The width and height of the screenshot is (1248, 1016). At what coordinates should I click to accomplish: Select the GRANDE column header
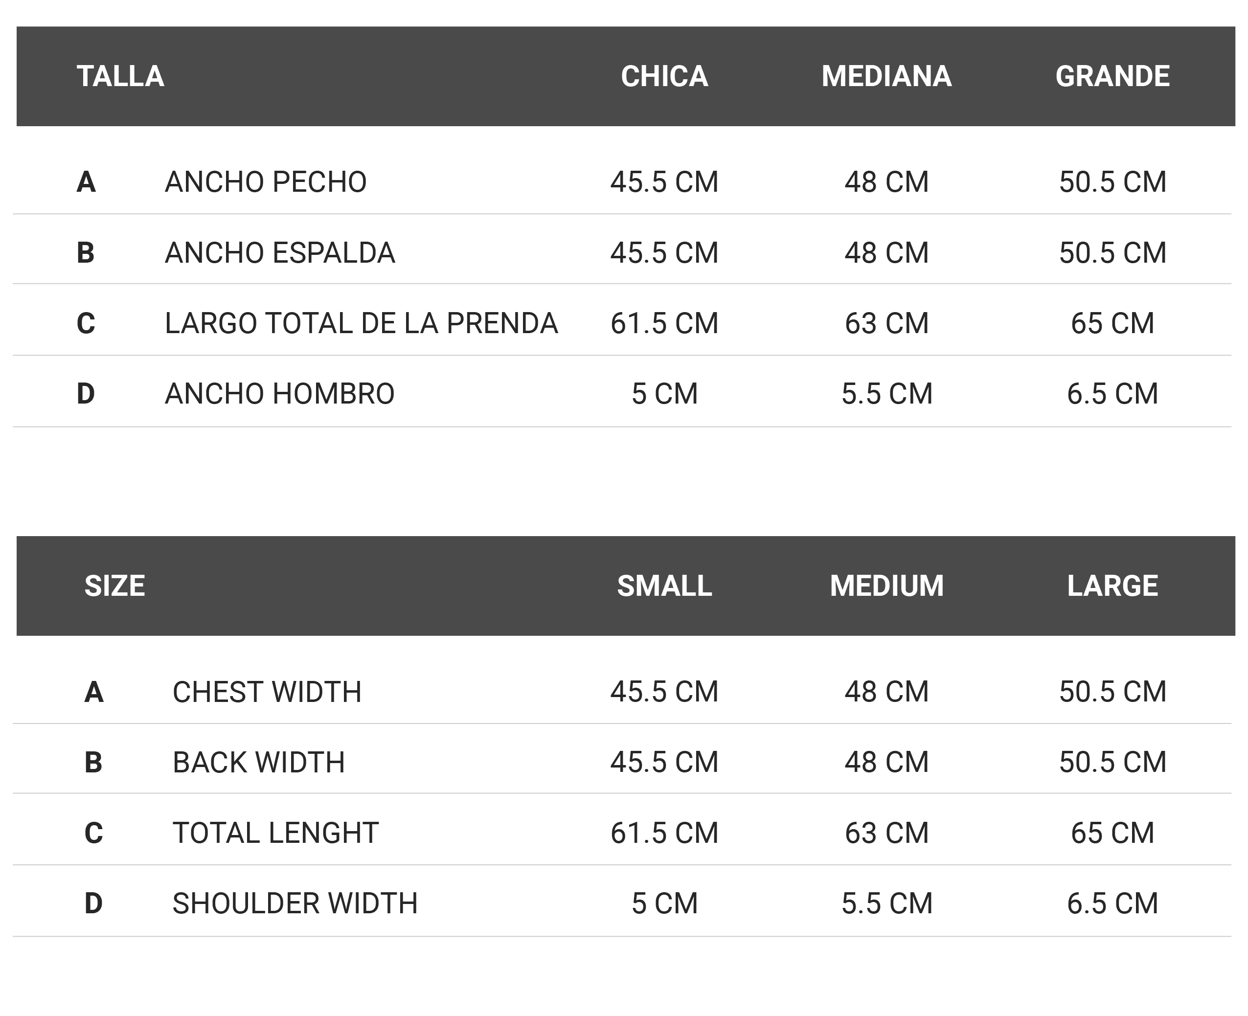[x=1112, y=76]
